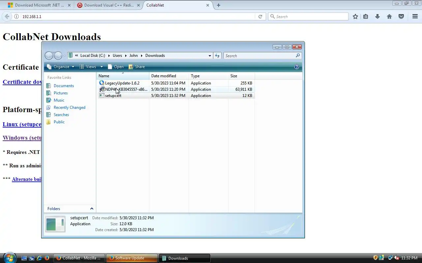The image size is (422, 263).
Task: Click the Views toolbar button
Action: coord(88,67)
